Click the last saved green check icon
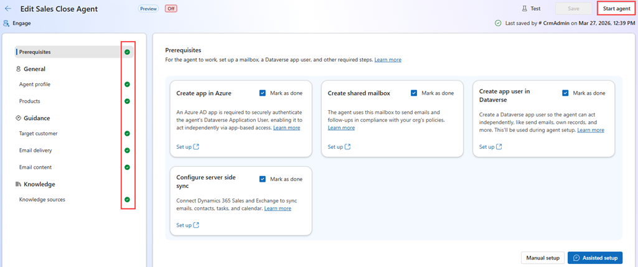 (x=498, y=23)
